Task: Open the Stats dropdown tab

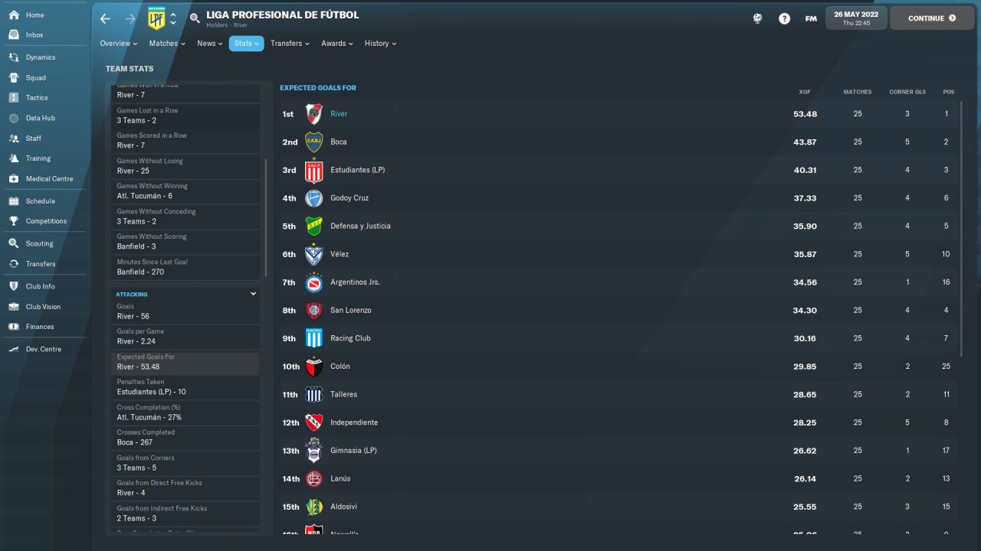Action: 246,44
